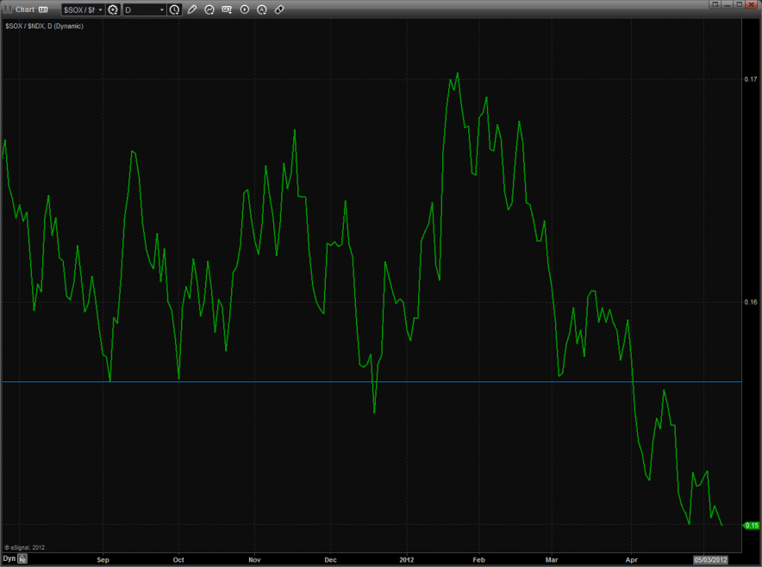
Task: Click the $SOX / $NDX chart title text
Action: [43, 26]
